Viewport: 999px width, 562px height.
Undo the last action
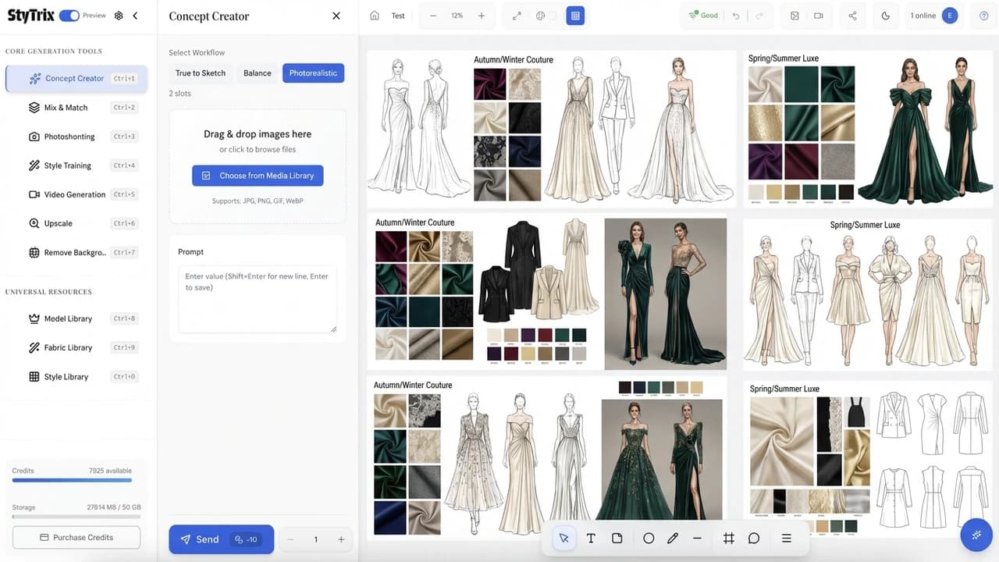click(734, 15)
